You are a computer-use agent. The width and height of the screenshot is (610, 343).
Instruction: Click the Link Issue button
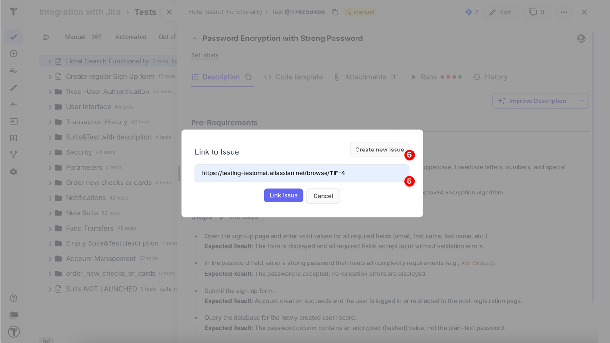click(283, 195)
